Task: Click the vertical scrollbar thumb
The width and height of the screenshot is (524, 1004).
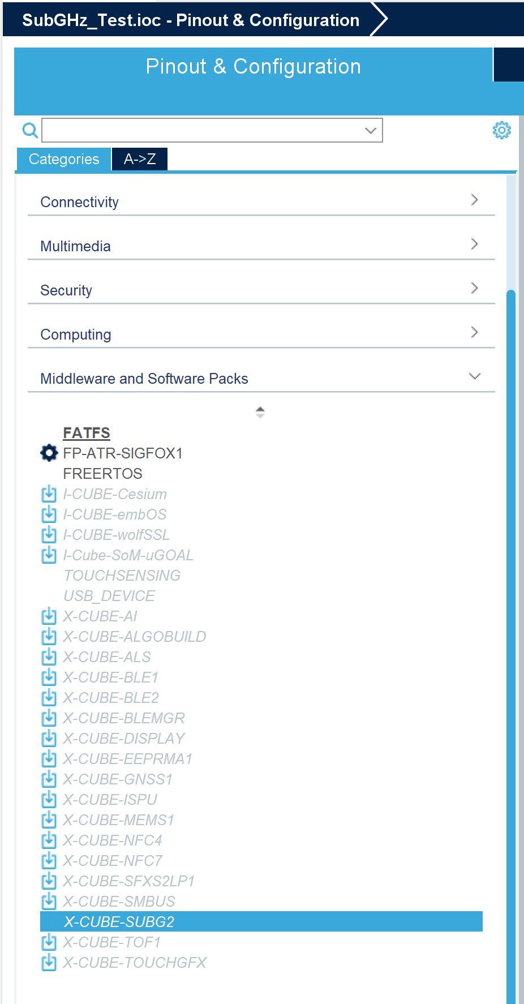Action: [x=511, y=646]
